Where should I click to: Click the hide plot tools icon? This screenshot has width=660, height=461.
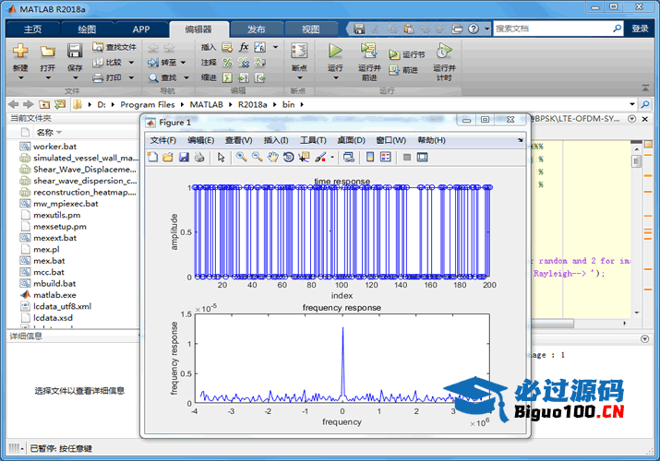[406, 157]
